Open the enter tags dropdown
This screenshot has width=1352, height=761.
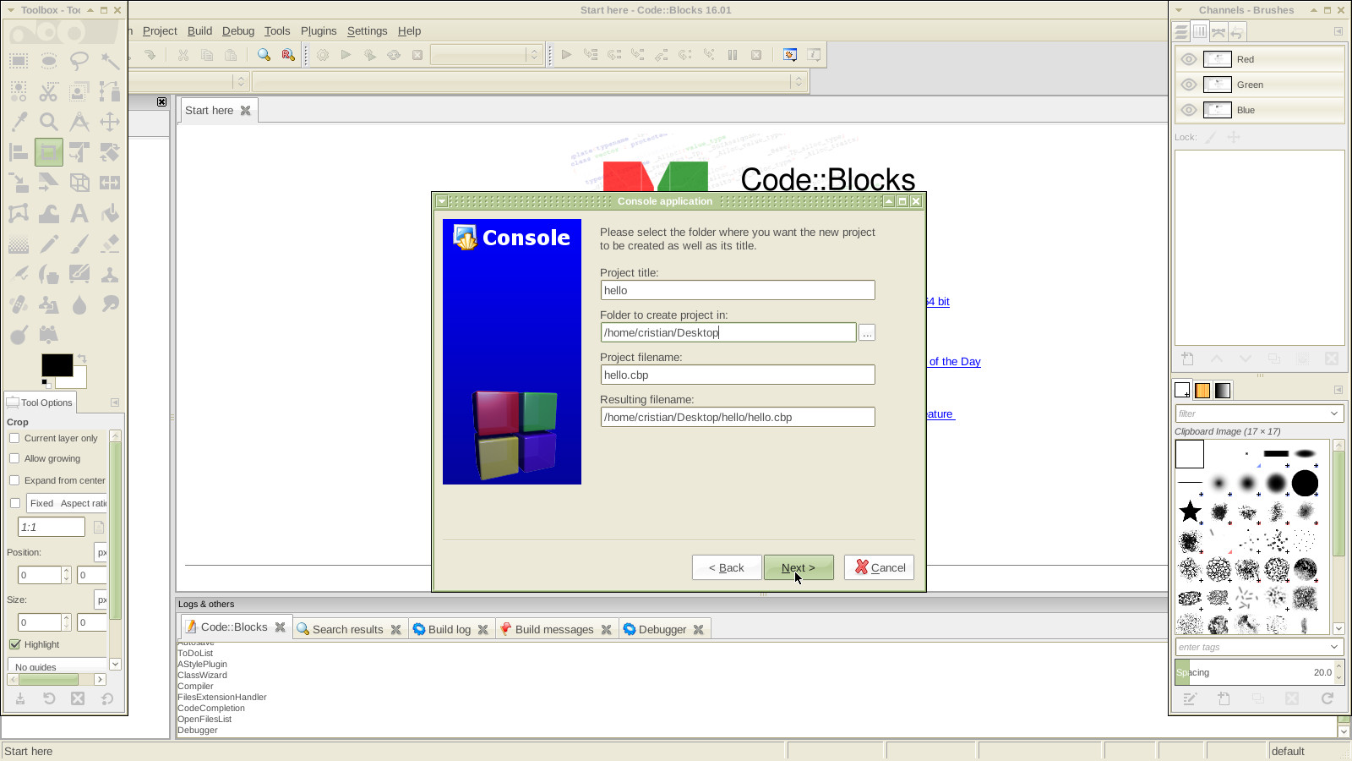[1334, 647]
